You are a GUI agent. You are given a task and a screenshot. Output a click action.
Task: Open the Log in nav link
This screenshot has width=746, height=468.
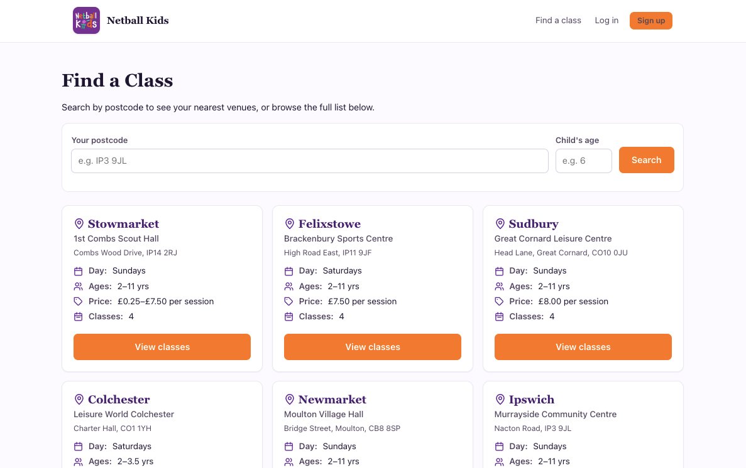(606, 21)
